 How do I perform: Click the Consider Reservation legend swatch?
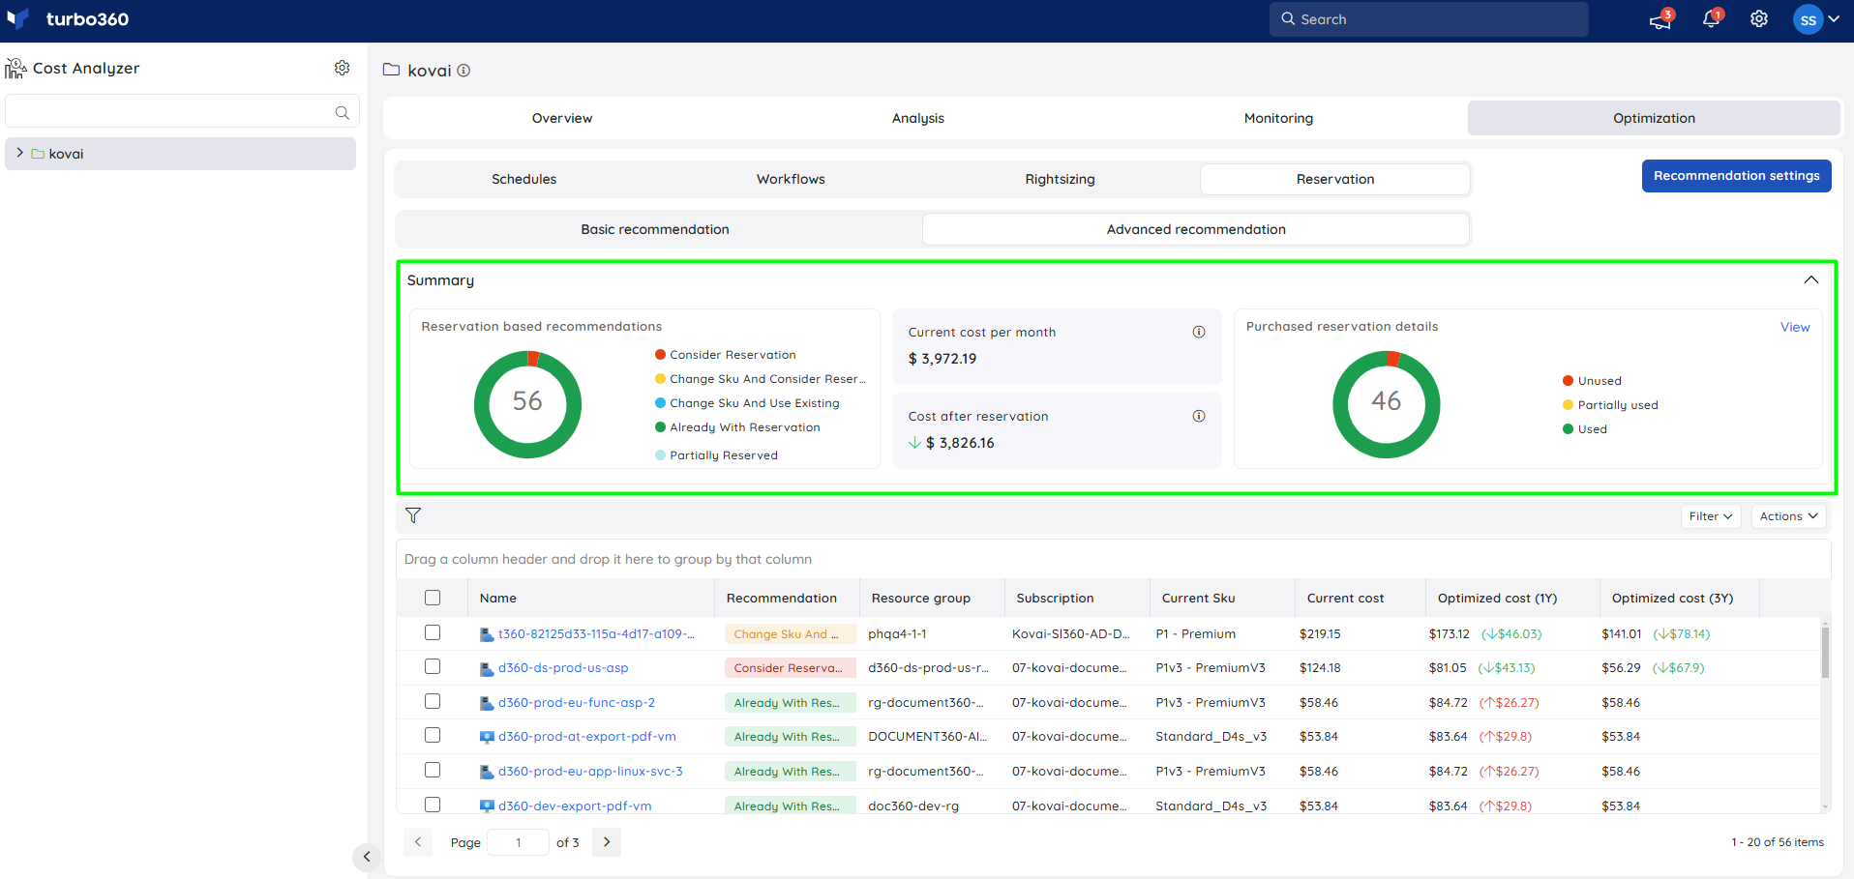coord(661,355)
